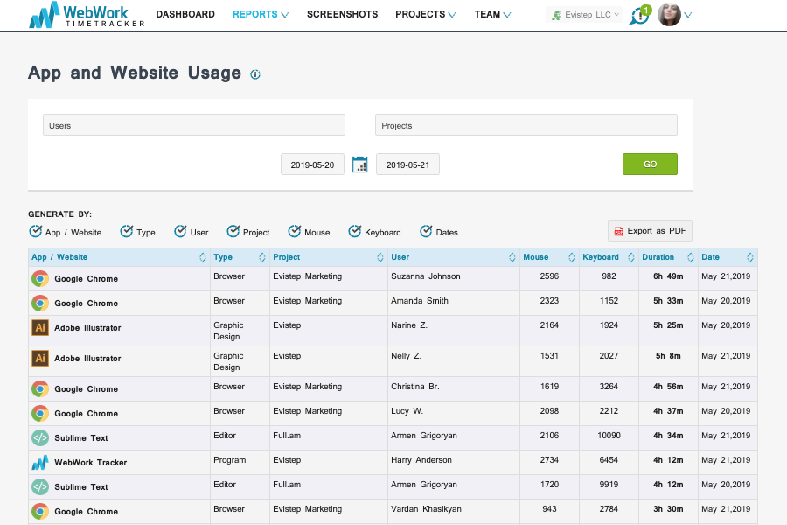Screen dimensions: 787x525
Task: Click the info icon beside page title
Action: coord(255,74)
